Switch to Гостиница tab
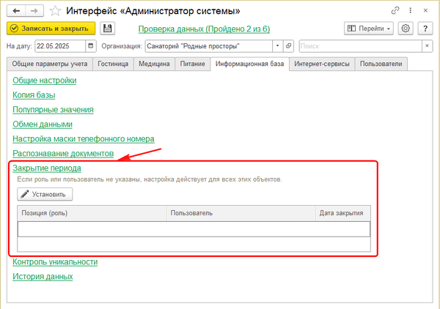Viewport: 440px width, 309px height. coord(113,64)
